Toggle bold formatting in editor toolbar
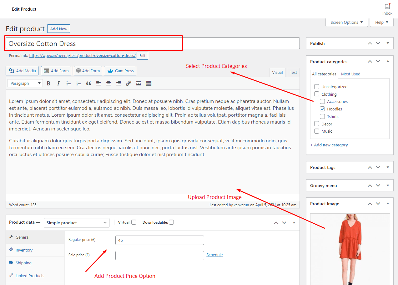This screenshot has width=398, height=285. tap(48, 83)
